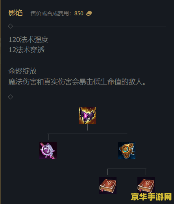Screen dimensions: 174x204
Task: Open the 京华手游网 watermark link
Action: point(151,197)
